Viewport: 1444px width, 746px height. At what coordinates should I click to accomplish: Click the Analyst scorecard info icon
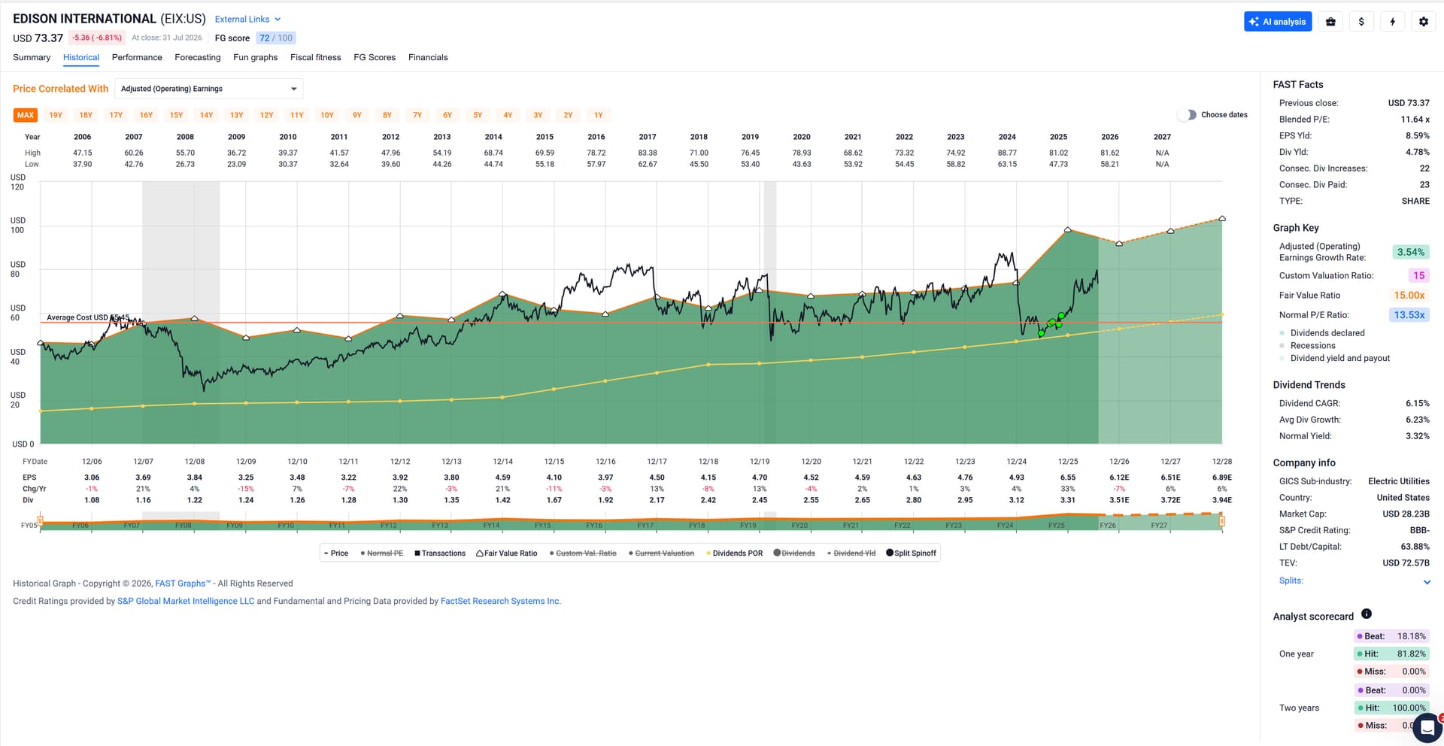[1367, 614]
